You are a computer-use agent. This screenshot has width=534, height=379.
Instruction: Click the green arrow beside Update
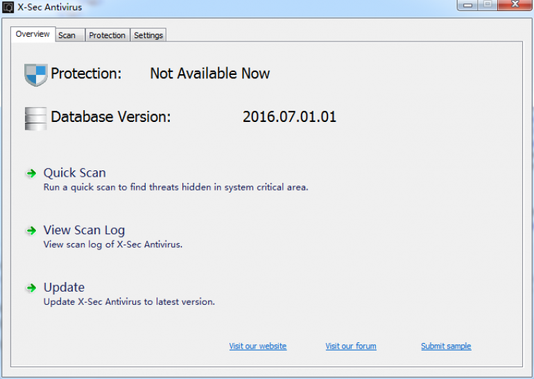point(32,288)
